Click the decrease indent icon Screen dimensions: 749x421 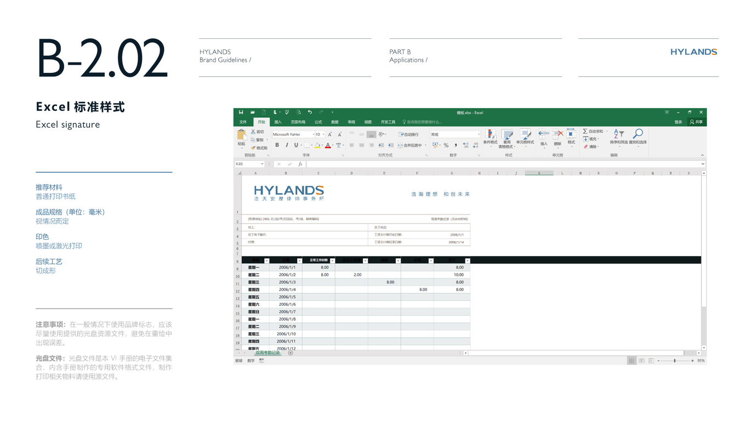click(x=381, y=145)
